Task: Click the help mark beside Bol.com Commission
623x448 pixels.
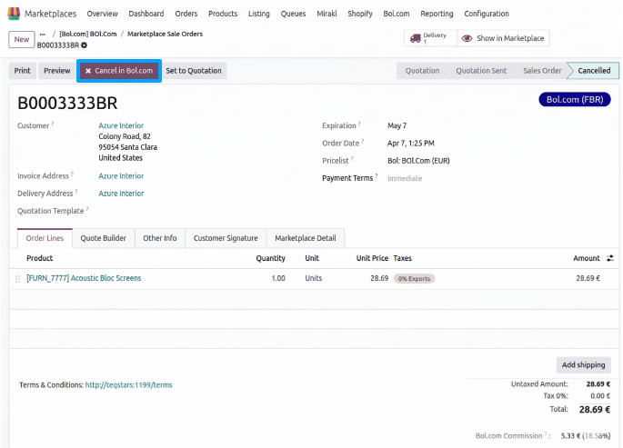Action: [x=546, y=434]
